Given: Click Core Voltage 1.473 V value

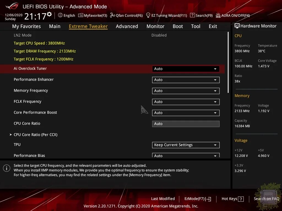Looking at the screenshot, I should pos(264,66).
